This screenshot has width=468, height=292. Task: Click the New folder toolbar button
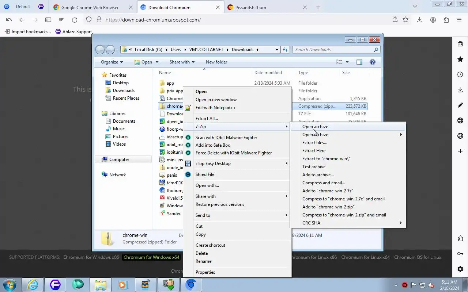click(216, 62)
